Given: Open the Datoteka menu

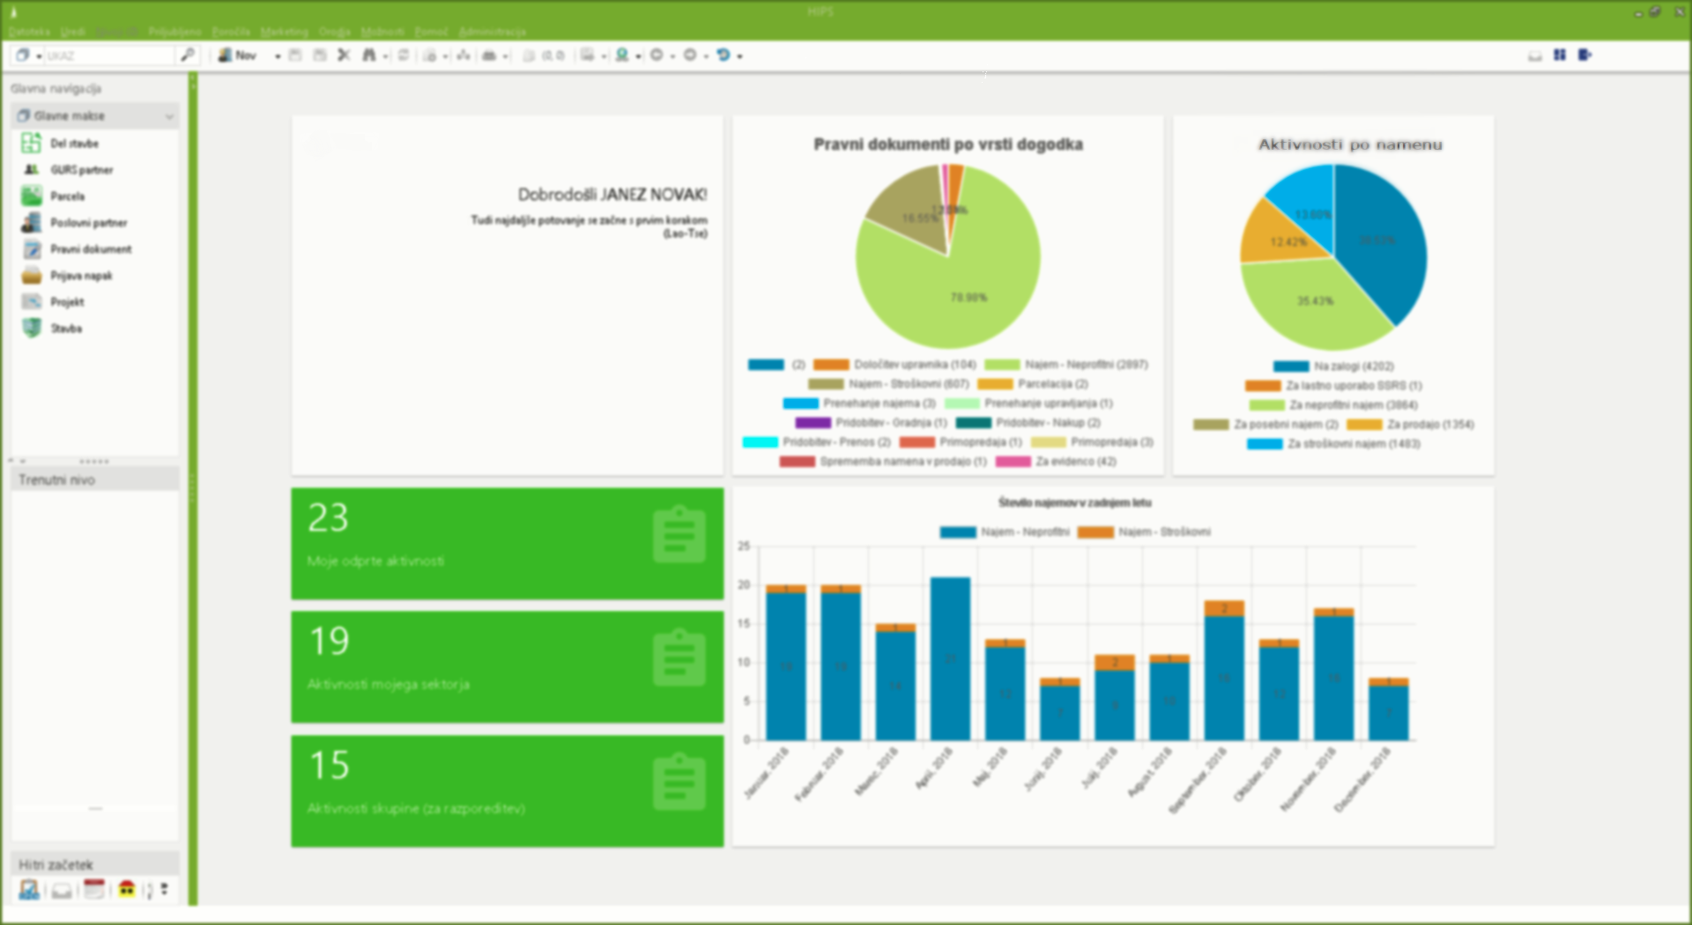Looking at the screenshot, I should coord(29,32).
